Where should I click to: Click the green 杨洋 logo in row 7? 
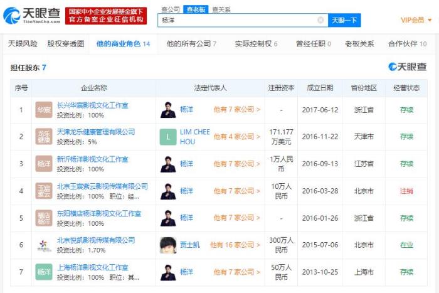pos(44,272)
